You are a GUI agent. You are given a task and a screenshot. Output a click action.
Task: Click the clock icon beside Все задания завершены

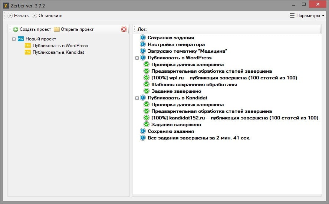[143, 138]
